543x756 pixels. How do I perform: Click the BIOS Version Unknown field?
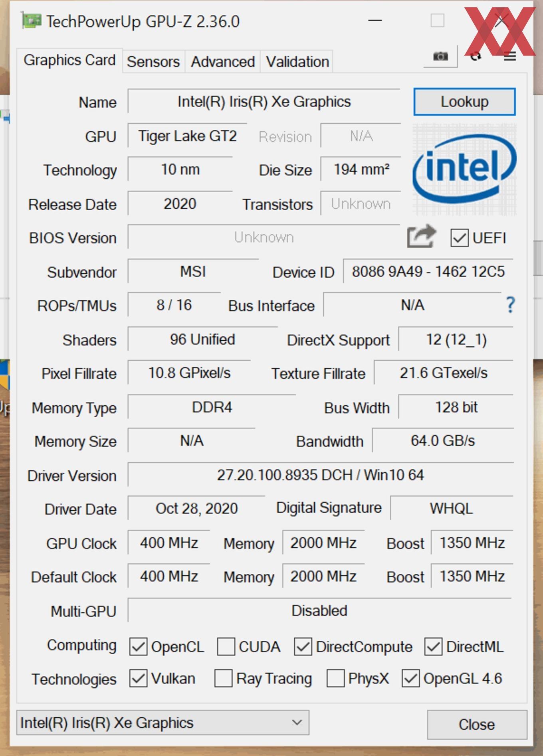[264, 237]
